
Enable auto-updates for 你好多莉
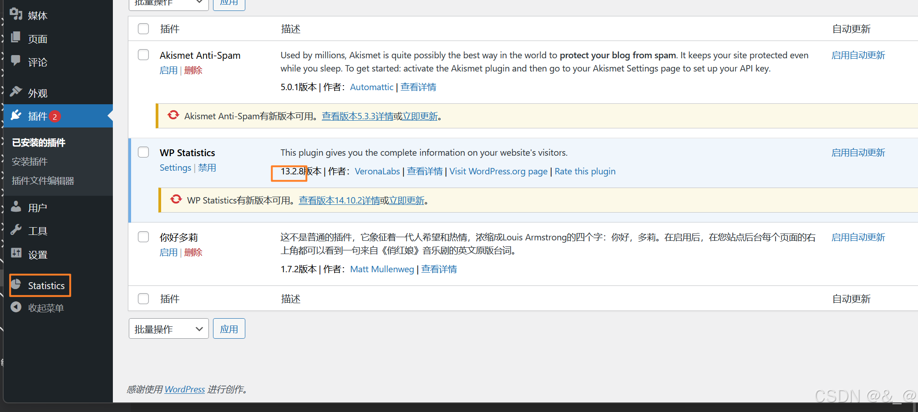(858, 237)
